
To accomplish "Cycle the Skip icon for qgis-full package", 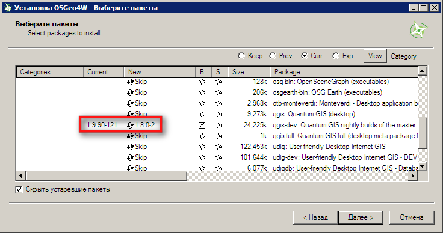I will 130,136.
